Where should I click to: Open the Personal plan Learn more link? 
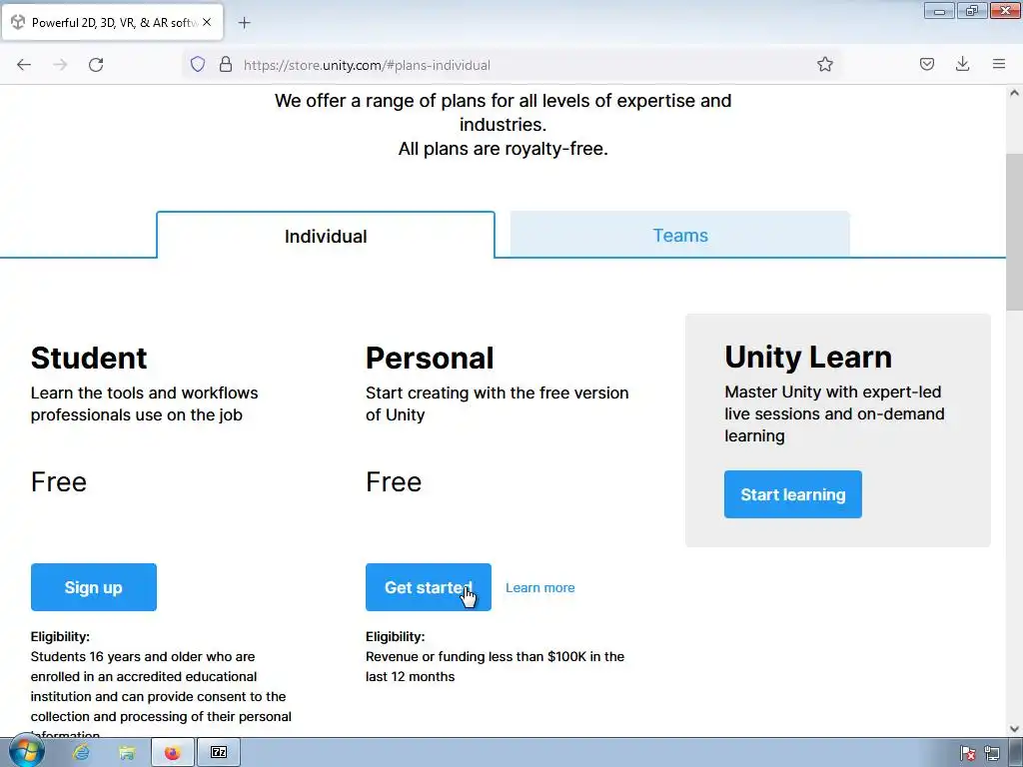tap(540, 587)
